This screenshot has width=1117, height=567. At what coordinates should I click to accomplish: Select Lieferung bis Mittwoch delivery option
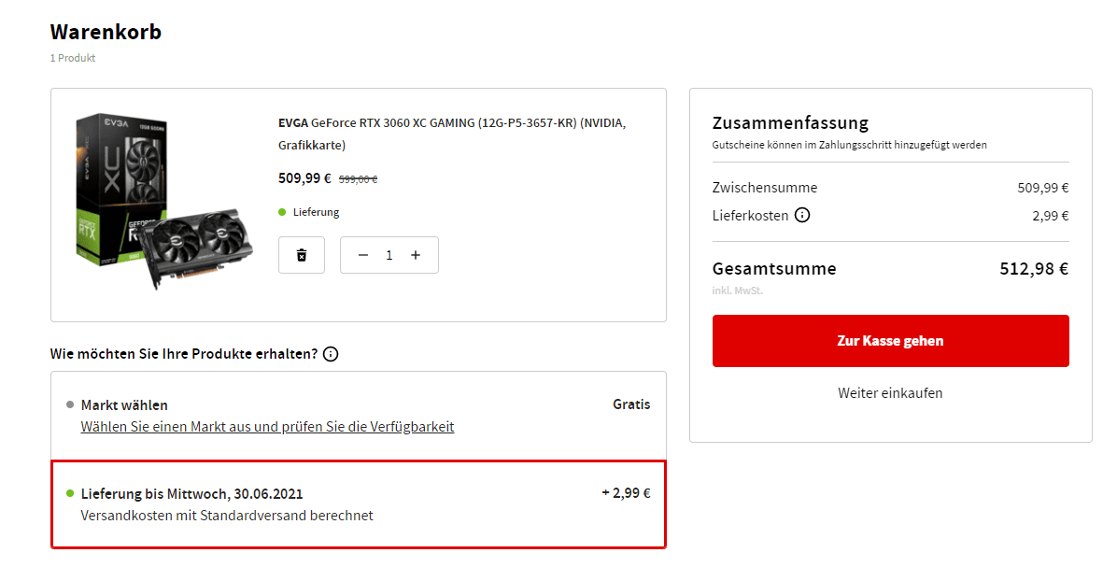359,504
